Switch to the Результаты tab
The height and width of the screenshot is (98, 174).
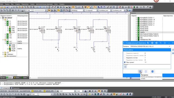pos(15,88)
